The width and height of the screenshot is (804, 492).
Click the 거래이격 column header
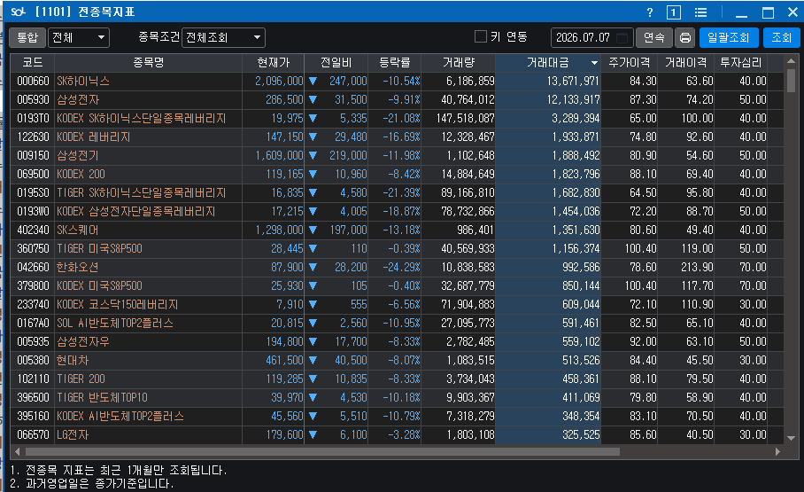[x=686, y=63]
